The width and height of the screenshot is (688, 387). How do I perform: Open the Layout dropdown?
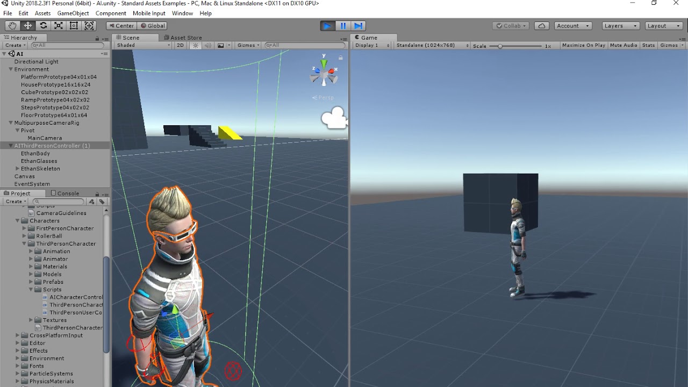pos(663,25)
